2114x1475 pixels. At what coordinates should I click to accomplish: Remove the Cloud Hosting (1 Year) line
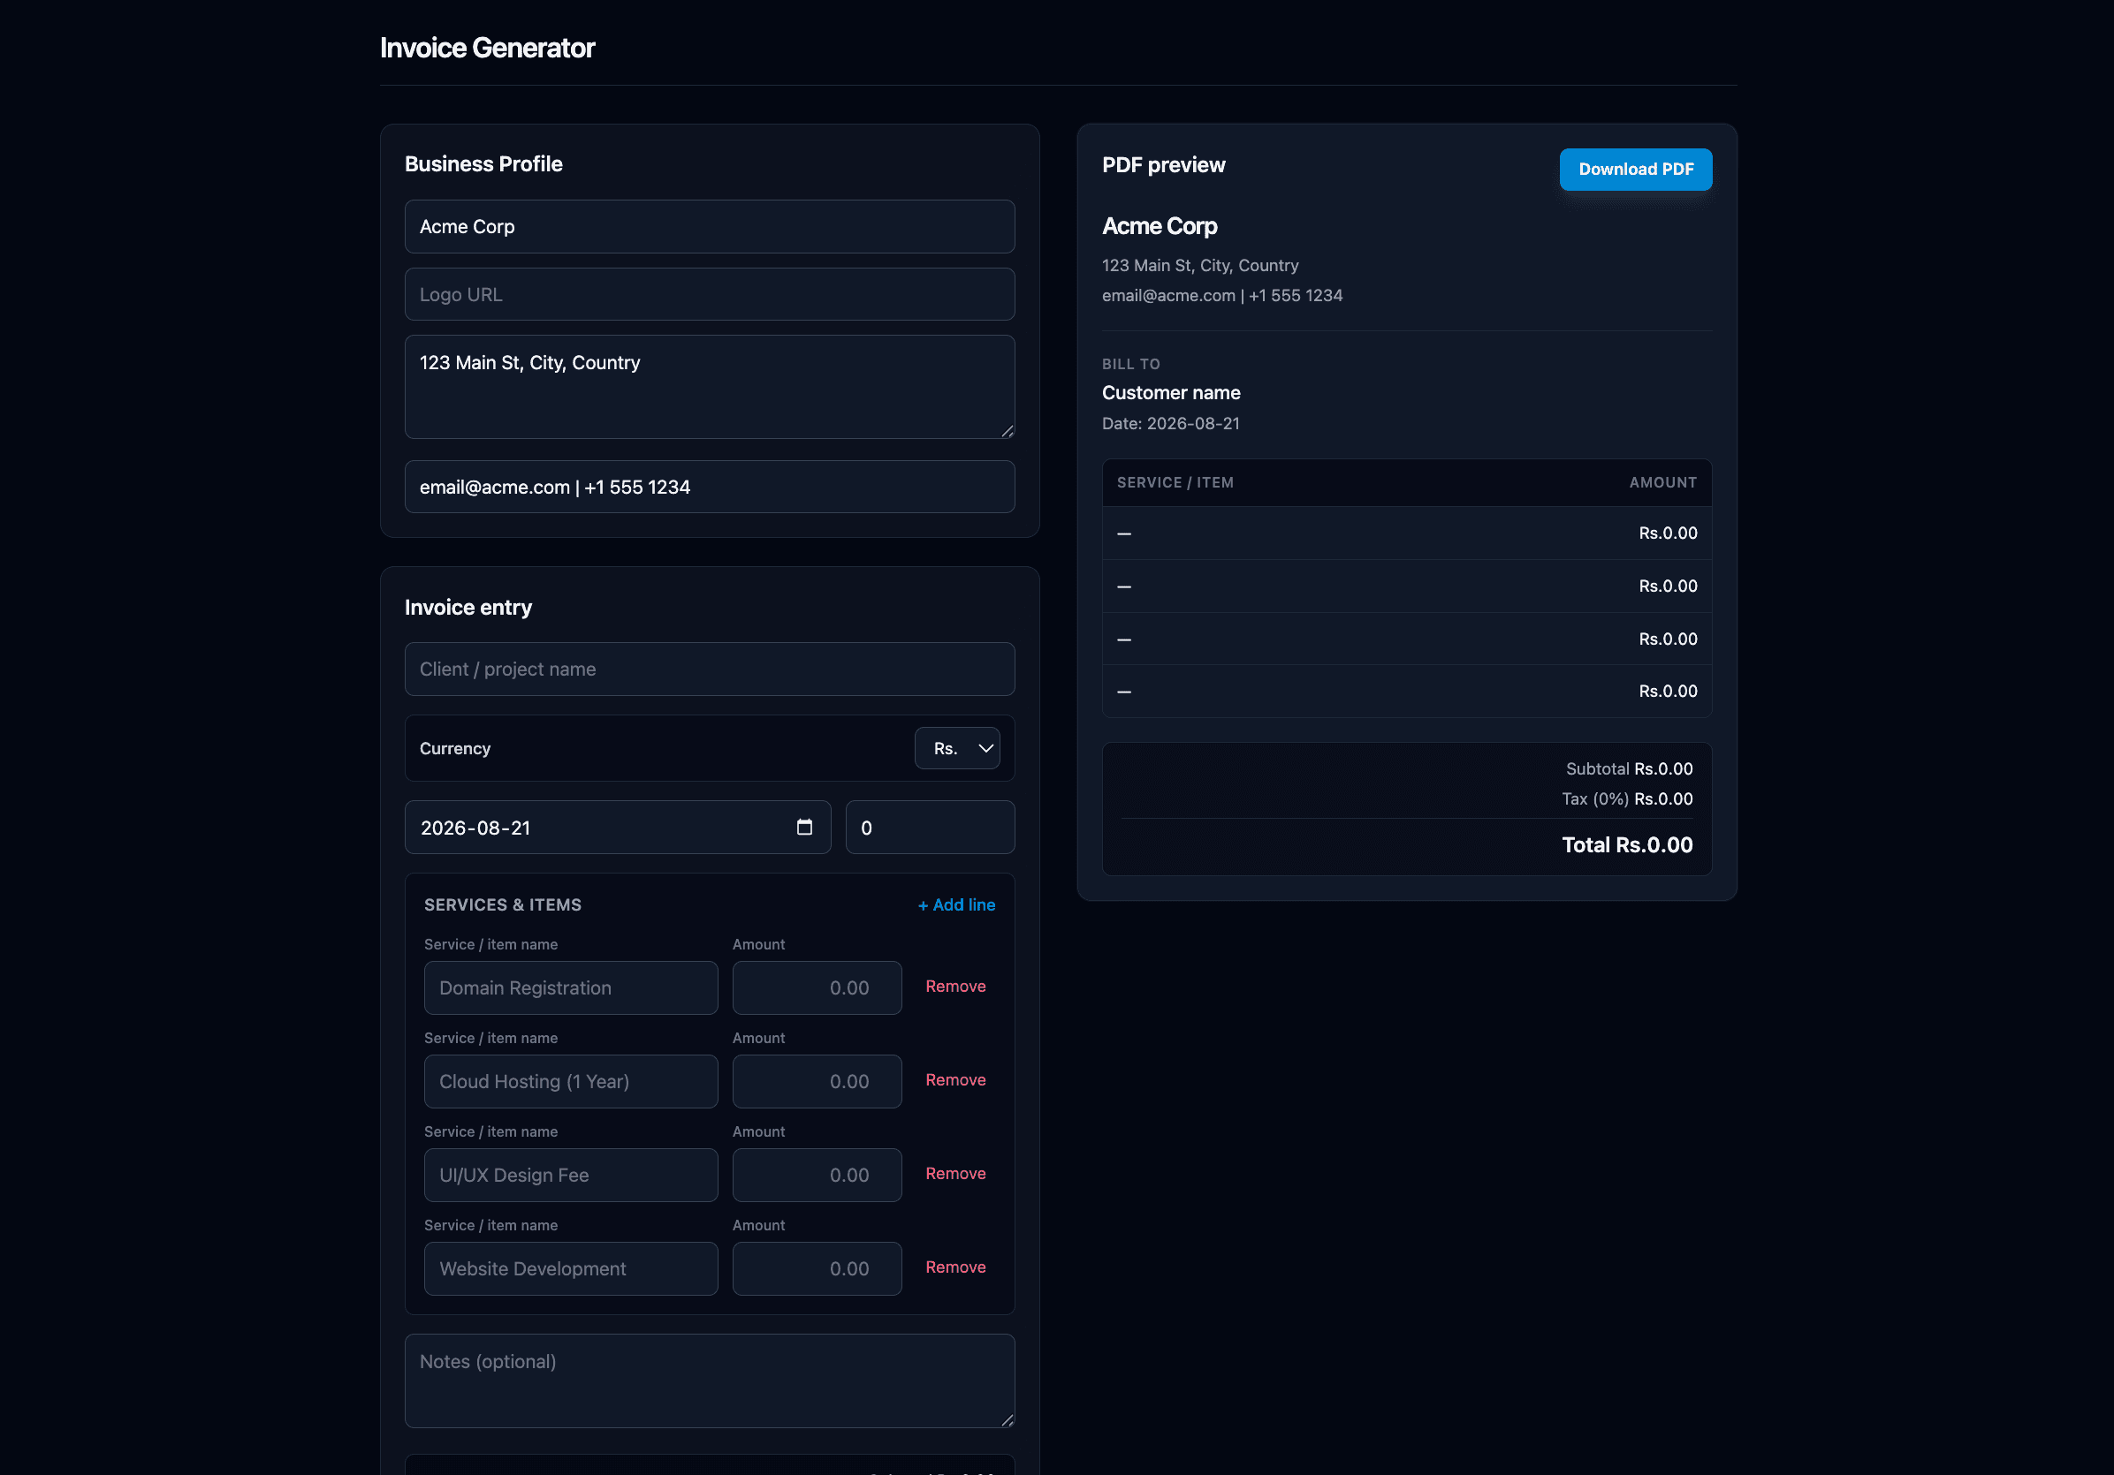(x=954, y=1080)
